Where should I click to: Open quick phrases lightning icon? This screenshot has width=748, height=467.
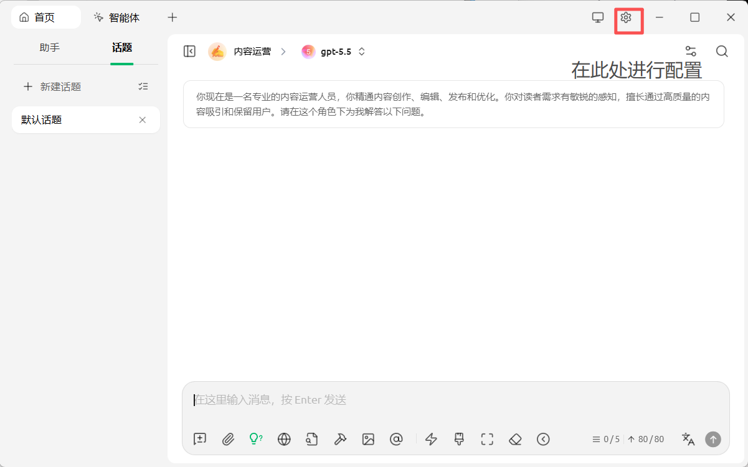(x=431, y=439)
